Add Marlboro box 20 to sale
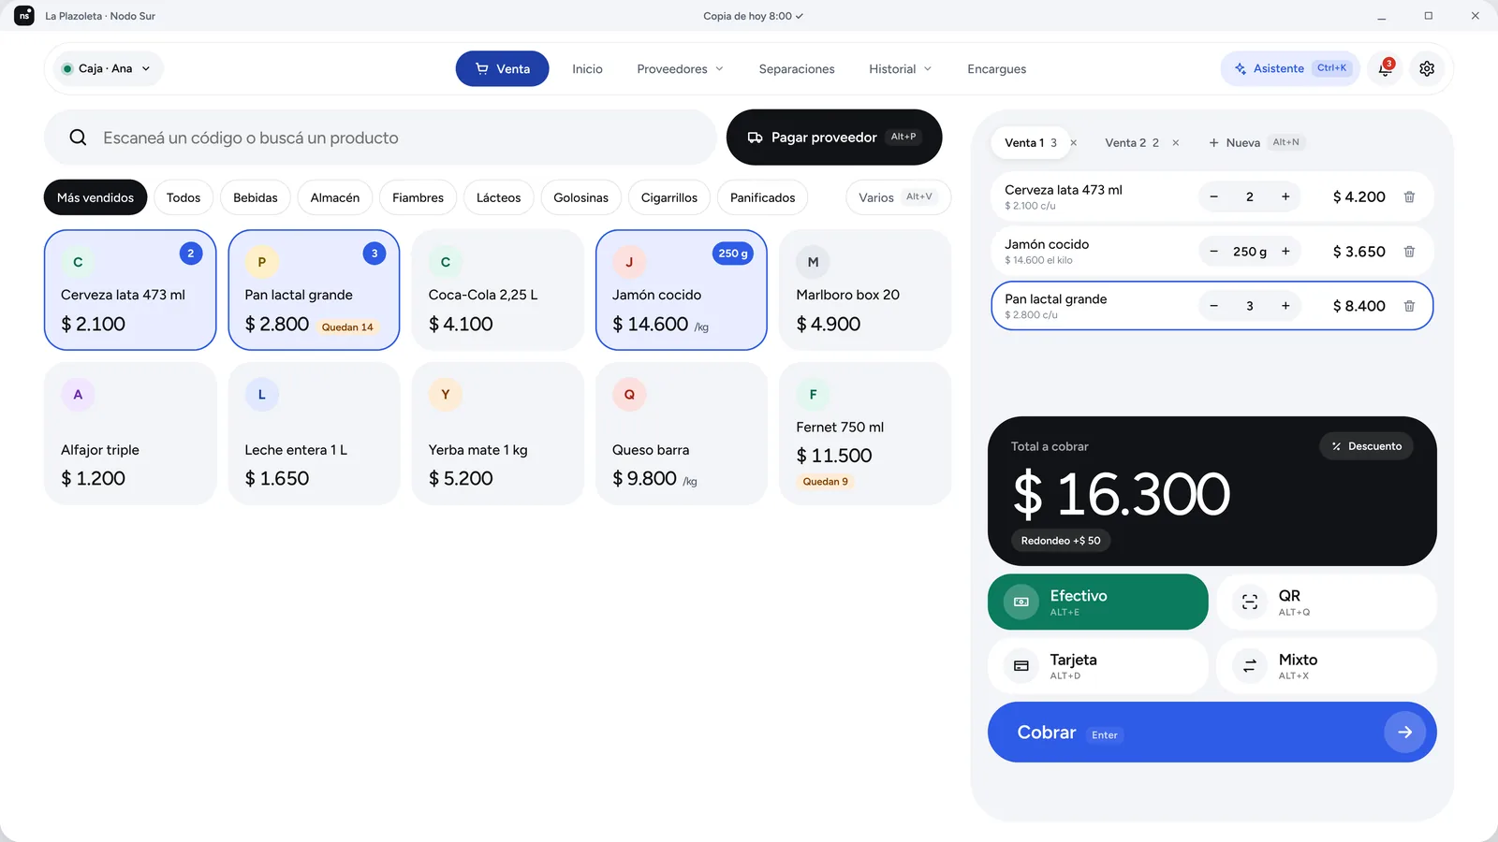The height and width of the screenshot is (842, 1498). pyautogui.click(x=865, y=290)
